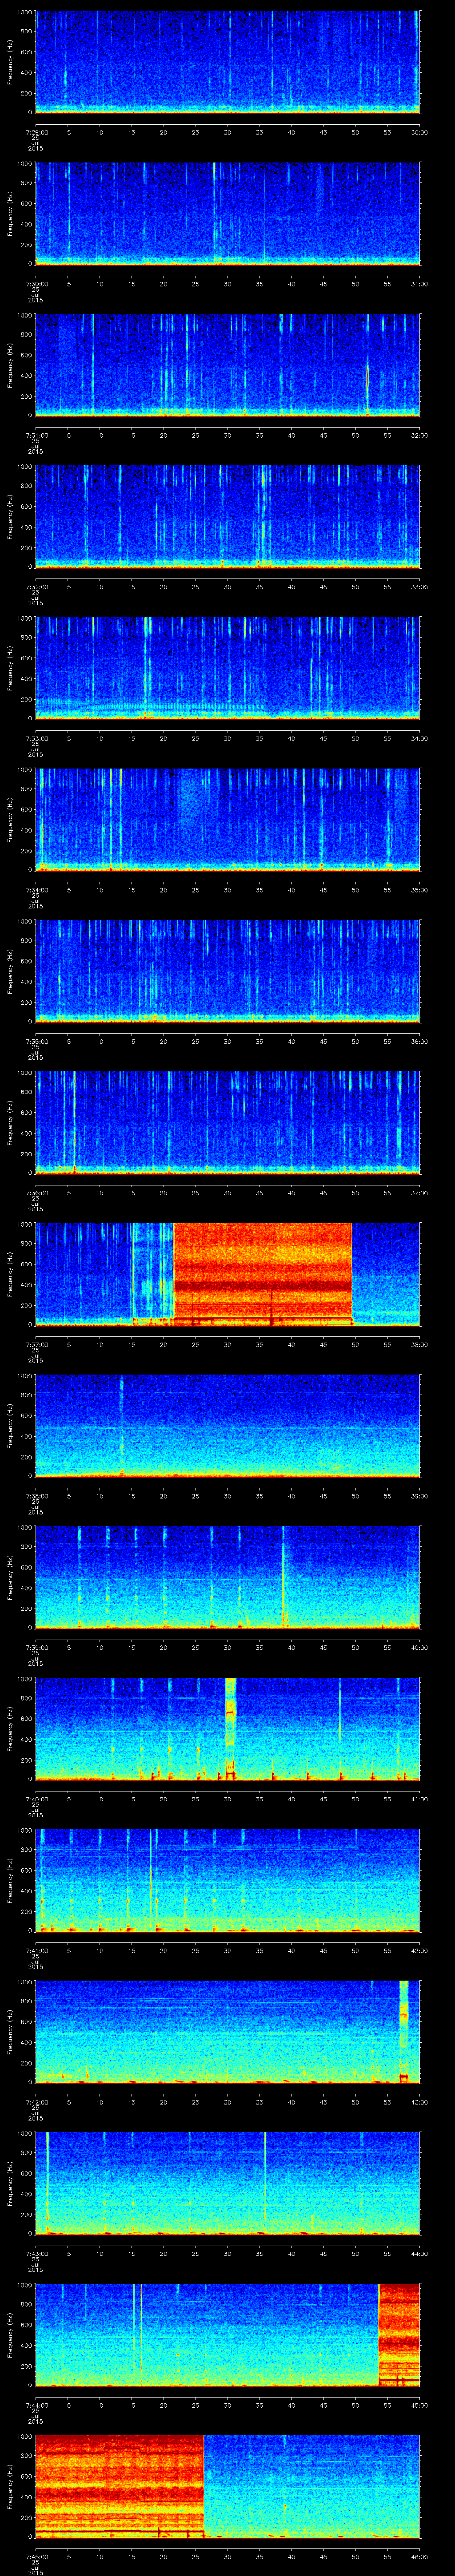Click the 7:29:00 start time label
This screenshot has height=2576, width=455.
(x=36, y=132)
